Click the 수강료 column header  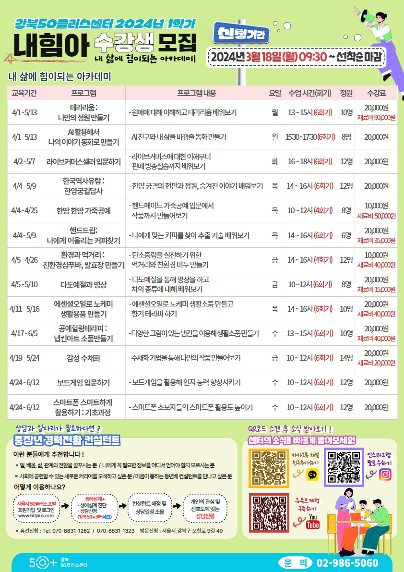[376, 93]
